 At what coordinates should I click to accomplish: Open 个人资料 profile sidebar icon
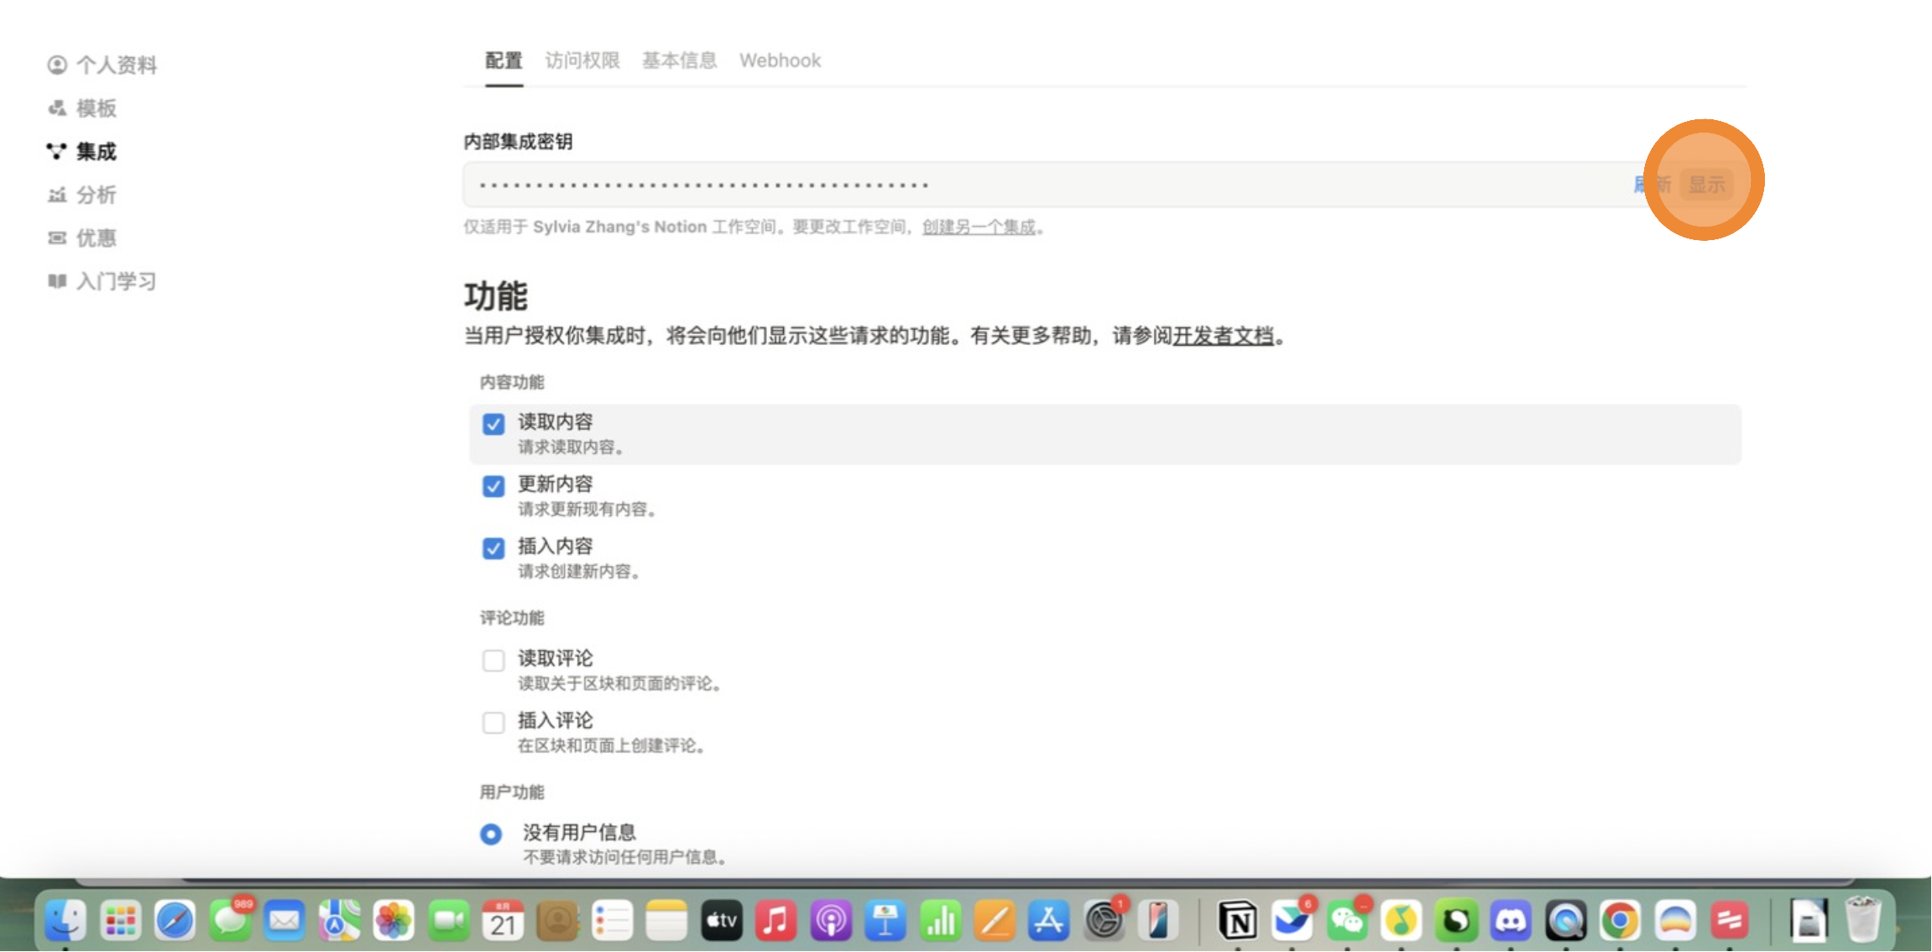point(57,65)
